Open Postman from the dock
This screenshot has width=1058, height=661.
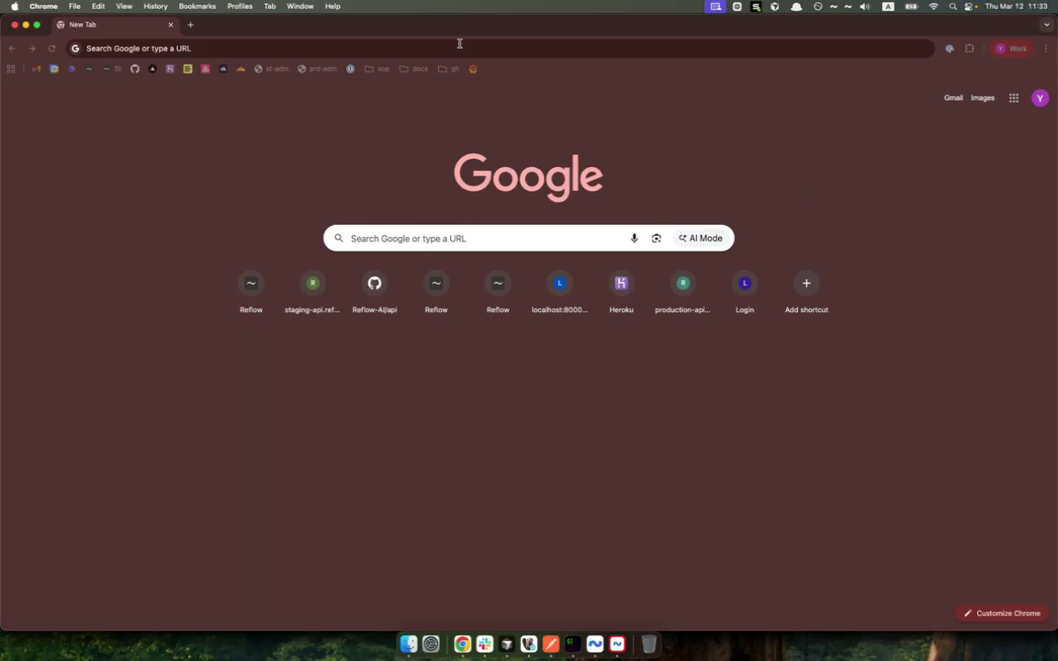[x=551, y=644]
